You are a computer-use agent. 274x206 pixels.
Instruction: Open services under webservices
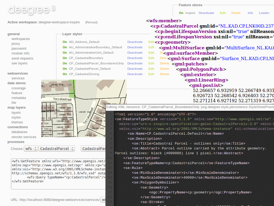coord(18,78)
